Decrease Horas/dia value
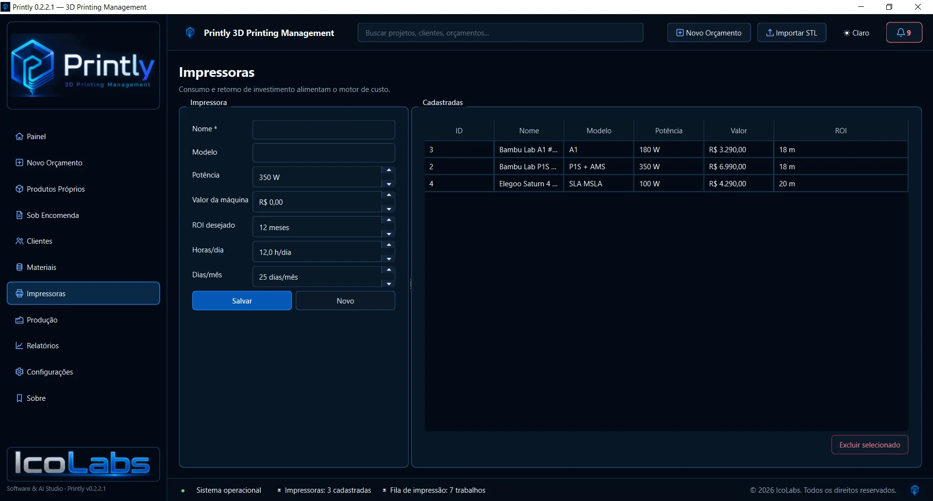 (389, 259)
